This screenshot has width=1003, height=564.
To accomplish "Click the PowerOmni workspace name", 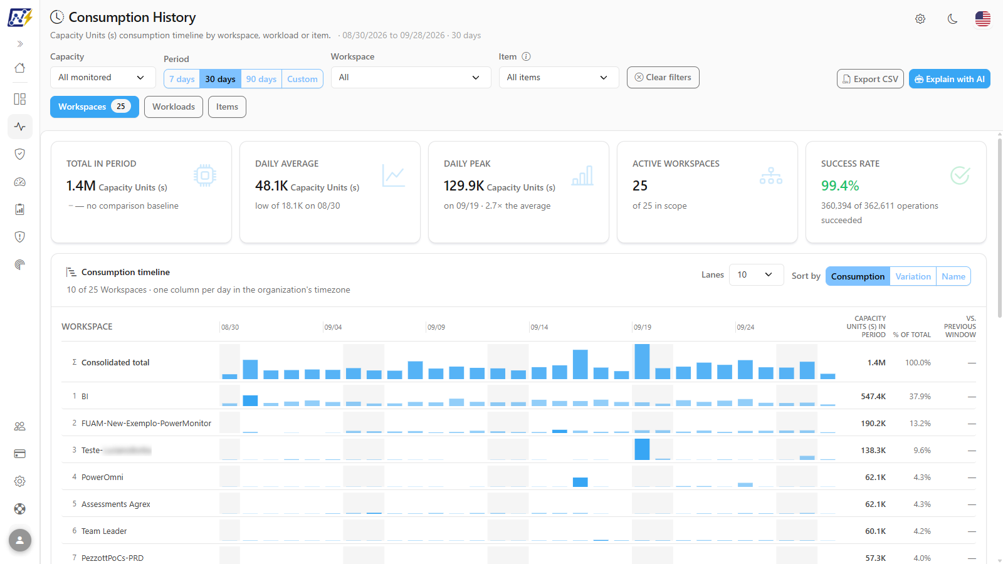I will click(x=102, y=478).
